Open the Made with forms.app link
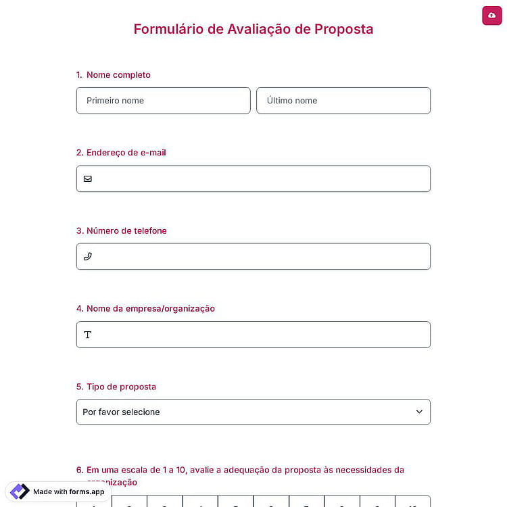Viewport: 507px width, 507px height. point(58,491)
